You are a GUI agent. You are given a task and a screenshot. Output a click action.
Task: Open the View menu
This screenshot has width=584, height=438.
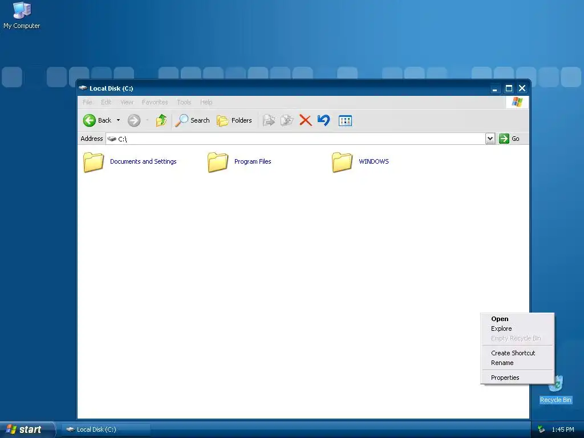tap(127, 102)
